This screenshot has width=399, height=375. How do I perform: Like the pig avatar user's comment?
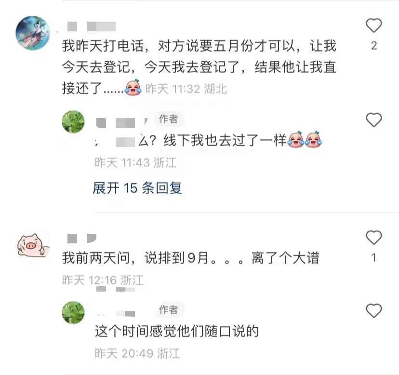374,237
